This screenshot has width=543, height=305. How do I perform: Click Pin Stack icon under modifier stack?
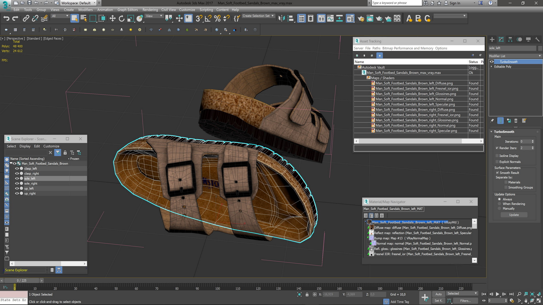click(x=492, y=121)
